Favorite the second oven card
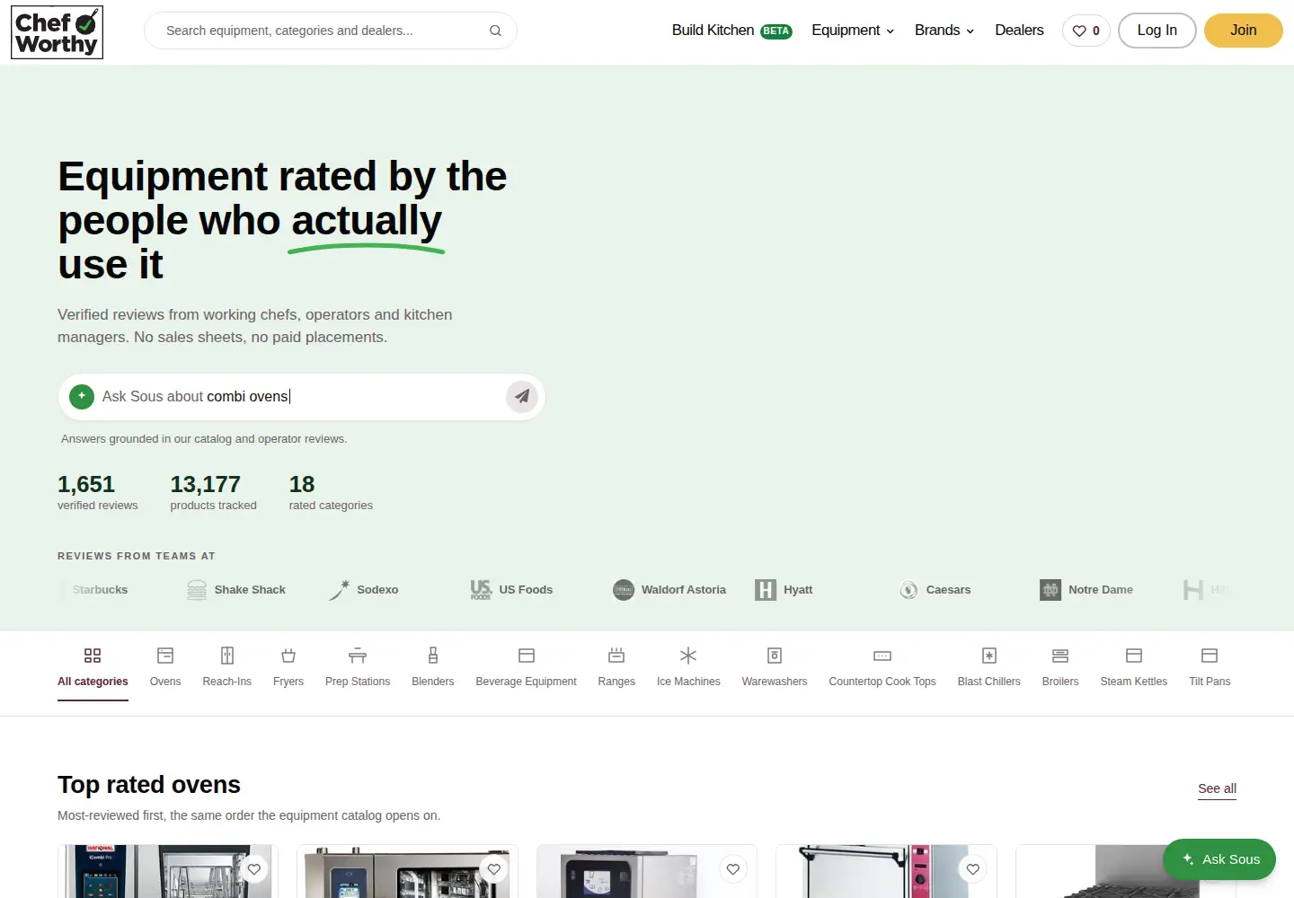This screenshot has height=898, width=1294. click(494, 869)
